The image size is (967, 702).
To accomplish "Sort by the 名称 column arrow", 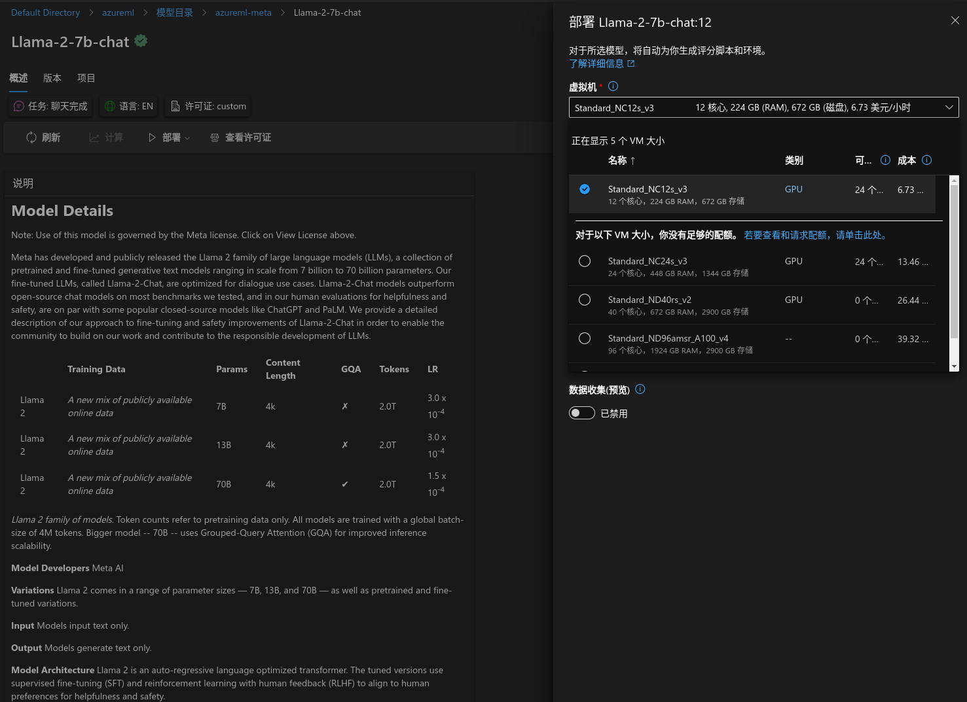I will 632,160.
